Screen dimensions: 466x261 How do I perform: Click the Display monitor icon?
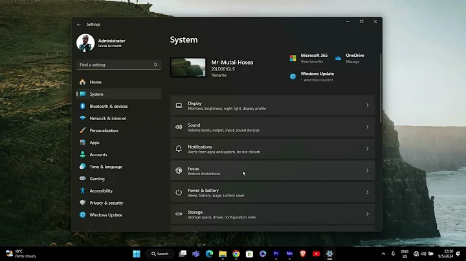[179, 105]
